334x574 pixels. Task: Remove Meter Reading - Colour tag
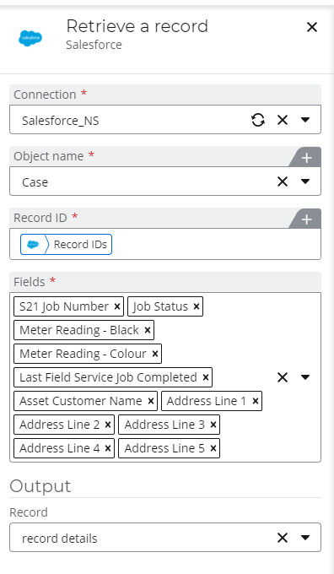point(154,354)
